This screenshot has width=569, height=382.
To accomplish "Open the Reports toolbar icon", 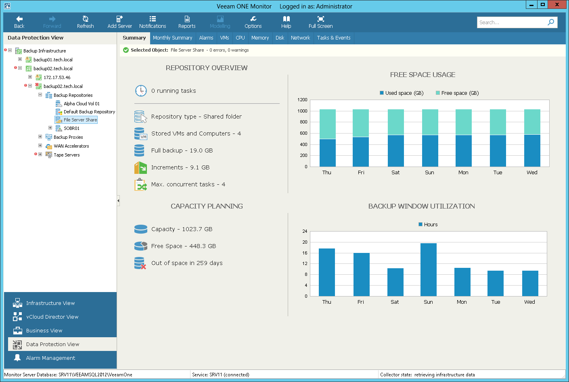I will [x=187, y=19].
